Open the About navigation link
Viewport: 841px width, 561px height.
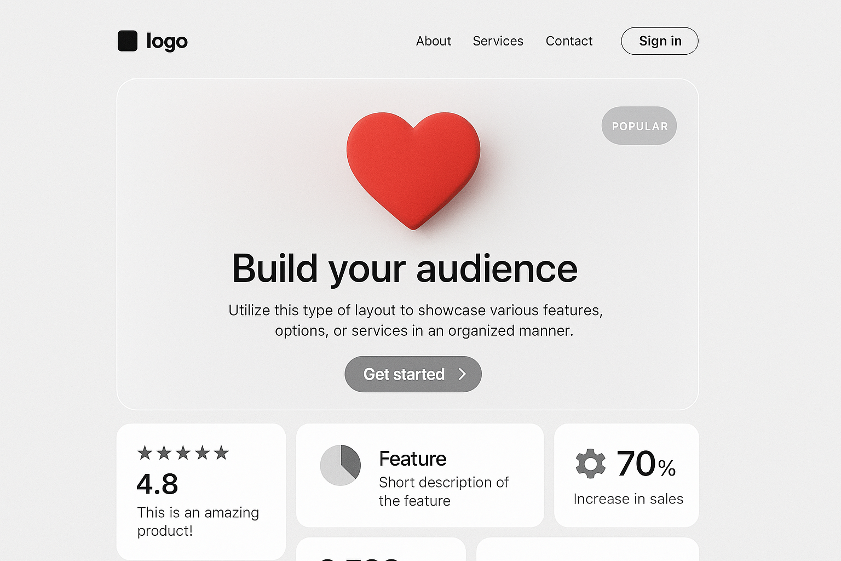coord(433,41)
